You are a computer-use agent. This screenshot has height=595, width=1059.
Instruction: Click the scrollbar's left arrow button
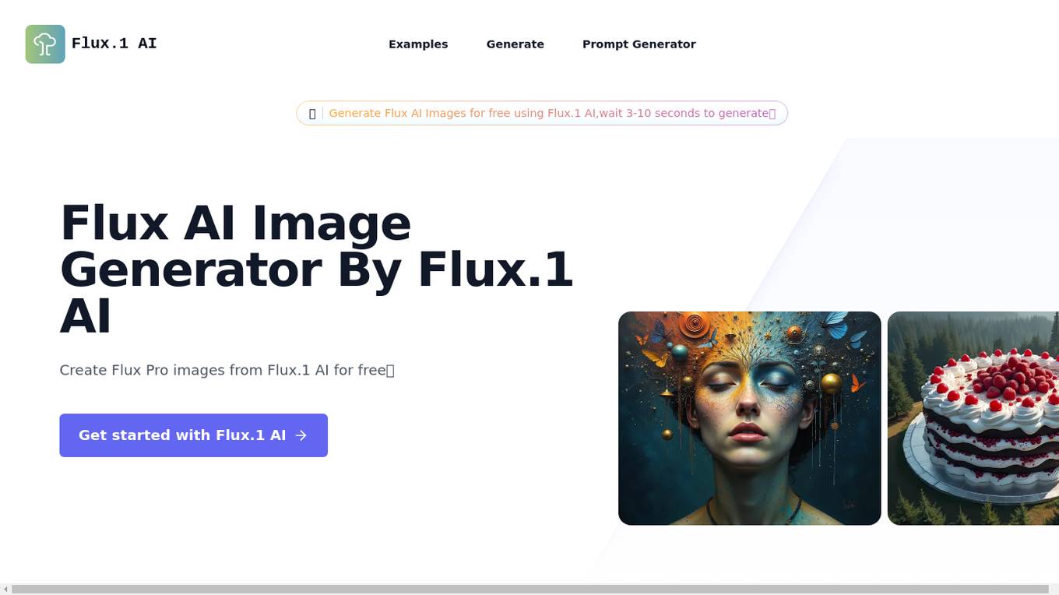click(5, 590)
